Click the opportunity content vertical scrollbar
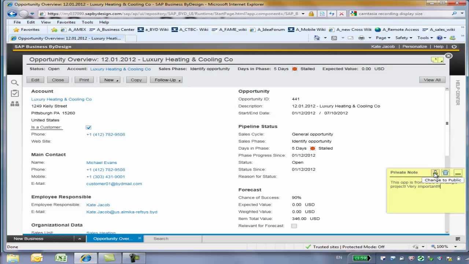This screenshot has height=264, width=469. (447, 123)
